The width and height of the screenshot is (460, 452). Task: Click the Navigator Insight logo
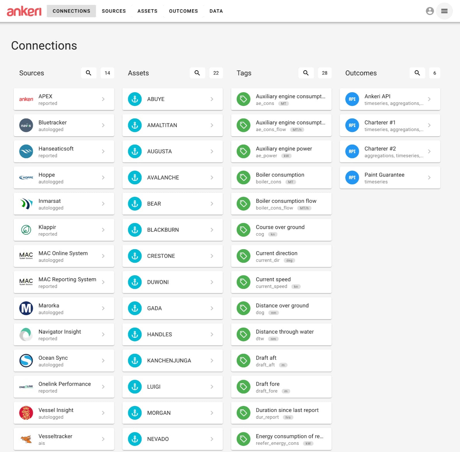(26, 334)
